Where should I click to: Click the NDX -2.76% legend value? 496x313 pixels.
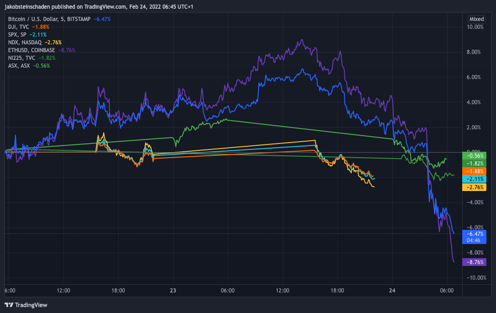(x=53, y=42)
